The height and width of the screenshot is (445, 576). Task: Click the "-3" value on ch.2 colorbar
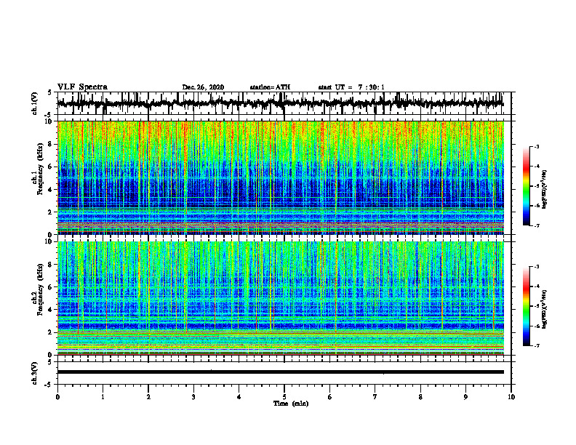point(537,267)
